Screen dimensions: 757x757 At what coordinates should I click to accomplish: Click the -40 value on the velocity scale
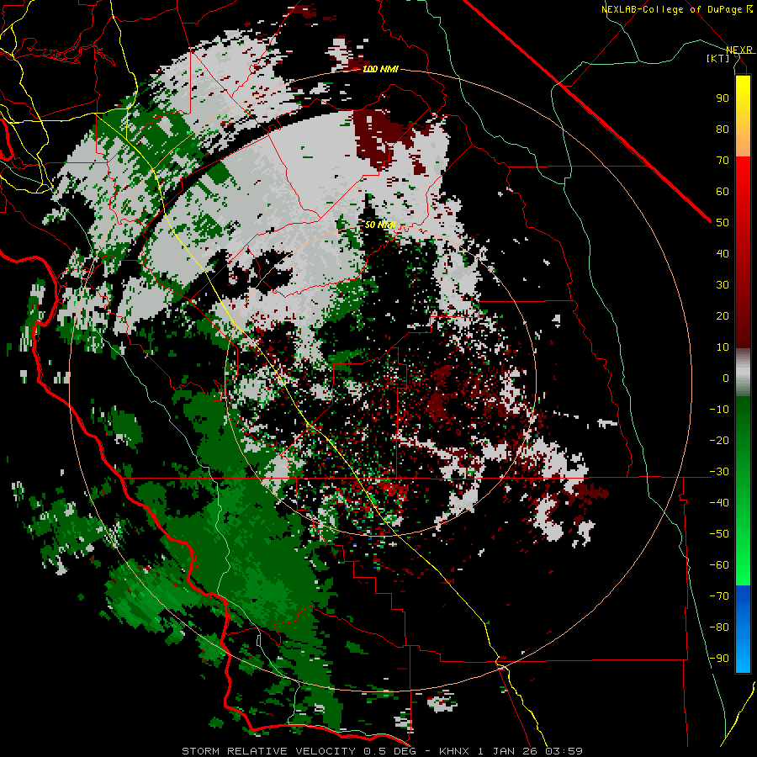719,503
